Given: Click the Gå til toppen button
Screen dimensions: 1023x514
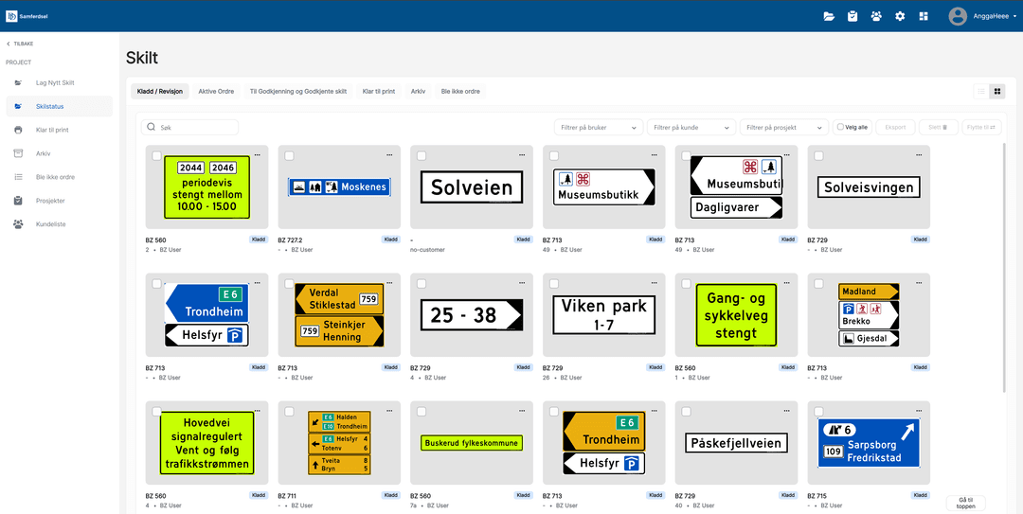Looking at the screenshot, I should pyautogui.click(x=965, y=503).
